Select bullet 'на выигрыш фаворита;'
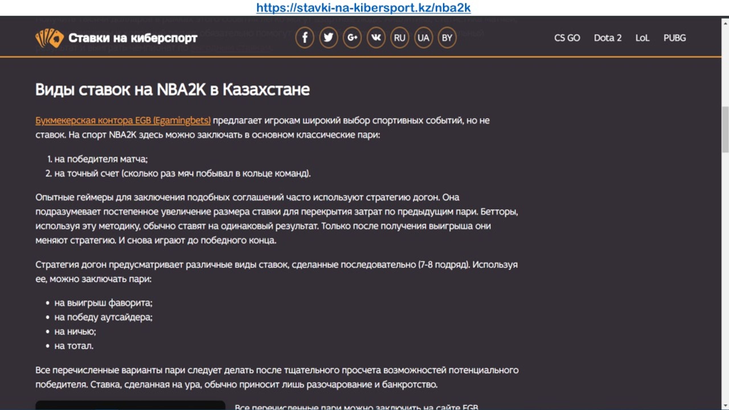This screenshot has height=410, width=729. pyautogui.click(x=103, y=303)
